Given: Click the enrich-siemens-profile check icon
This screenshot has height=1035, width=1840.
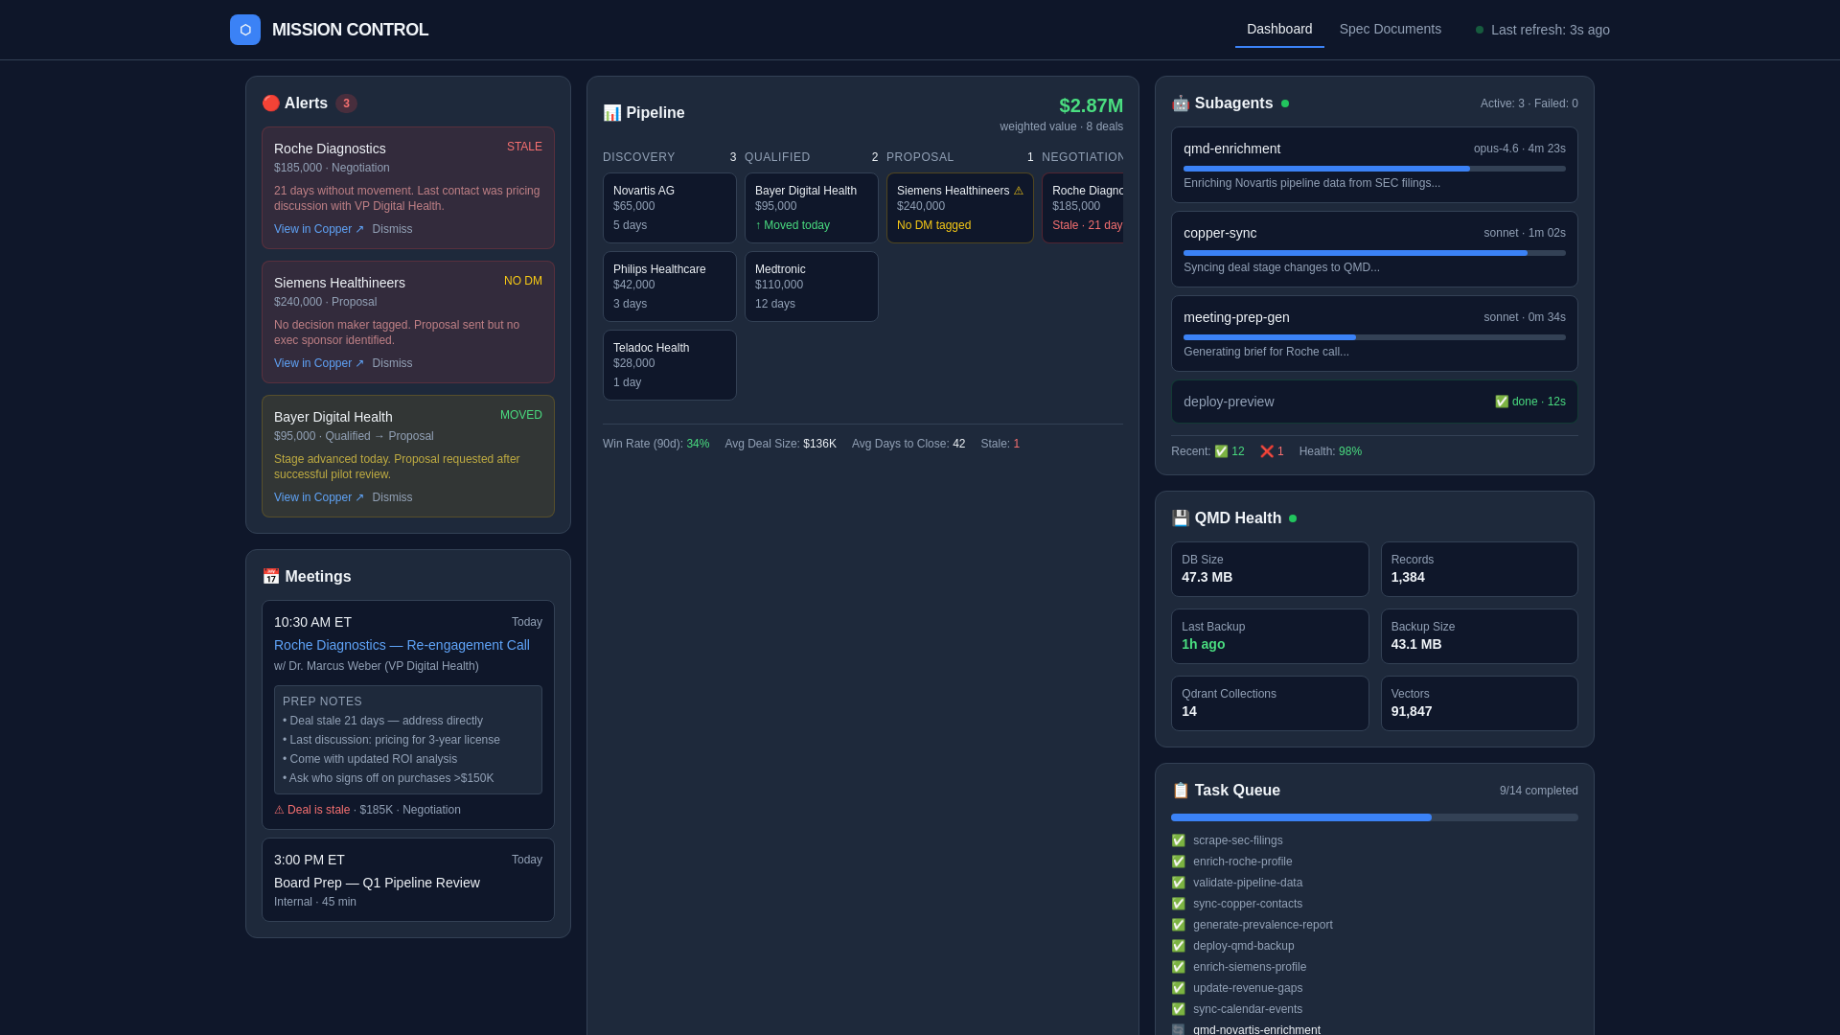Looking at the screenshot, I should coord(1178,967).
